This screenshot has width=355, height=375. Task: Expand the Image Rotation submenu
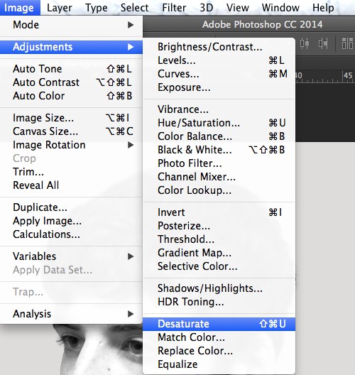pos(71,145)
